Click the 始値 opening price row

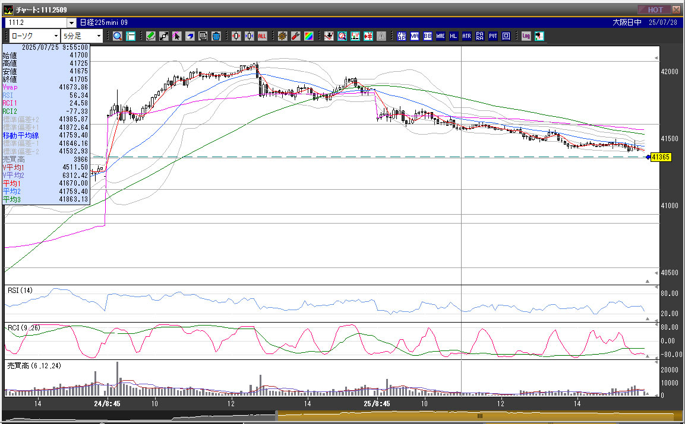pos(45,55)
